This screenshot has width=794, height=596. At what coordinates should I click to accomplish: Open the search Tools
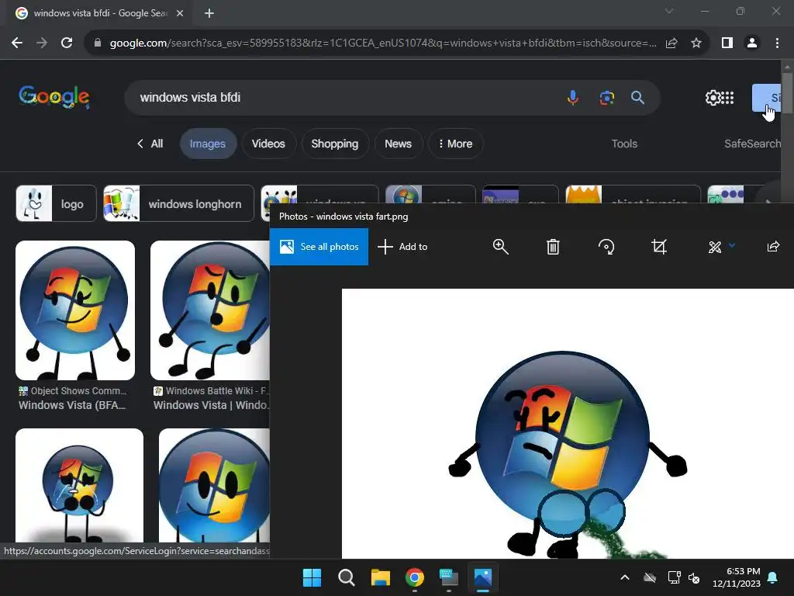(x=624, y=144)
